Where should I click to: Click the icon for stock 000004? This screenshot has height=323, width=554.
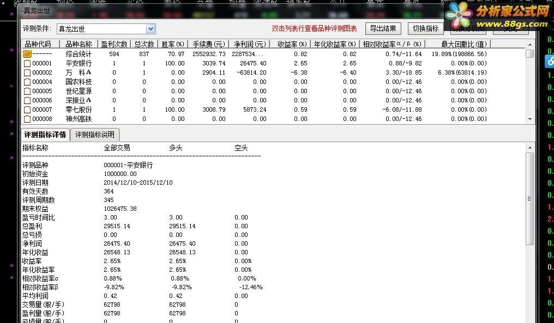pyautogui.click(x=27, y=82)
